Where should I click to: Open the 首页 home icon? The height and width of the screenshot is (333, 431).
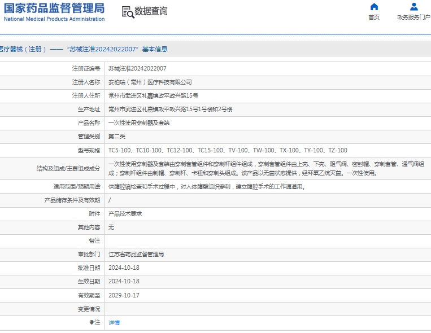374,7
